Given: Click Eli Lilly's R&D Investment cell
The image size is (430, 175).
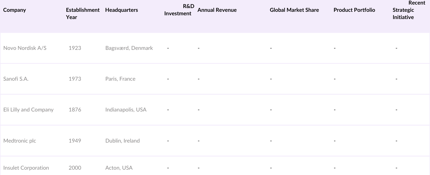Looking at the screenshot, I should coord(168,110).
